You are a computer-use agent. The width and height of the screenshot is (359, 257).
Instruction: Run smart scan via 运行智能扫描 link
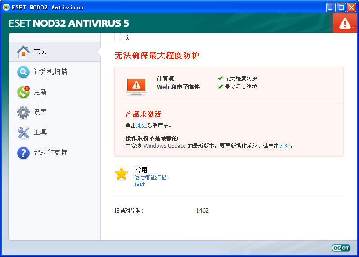click(x=150, y=177)
